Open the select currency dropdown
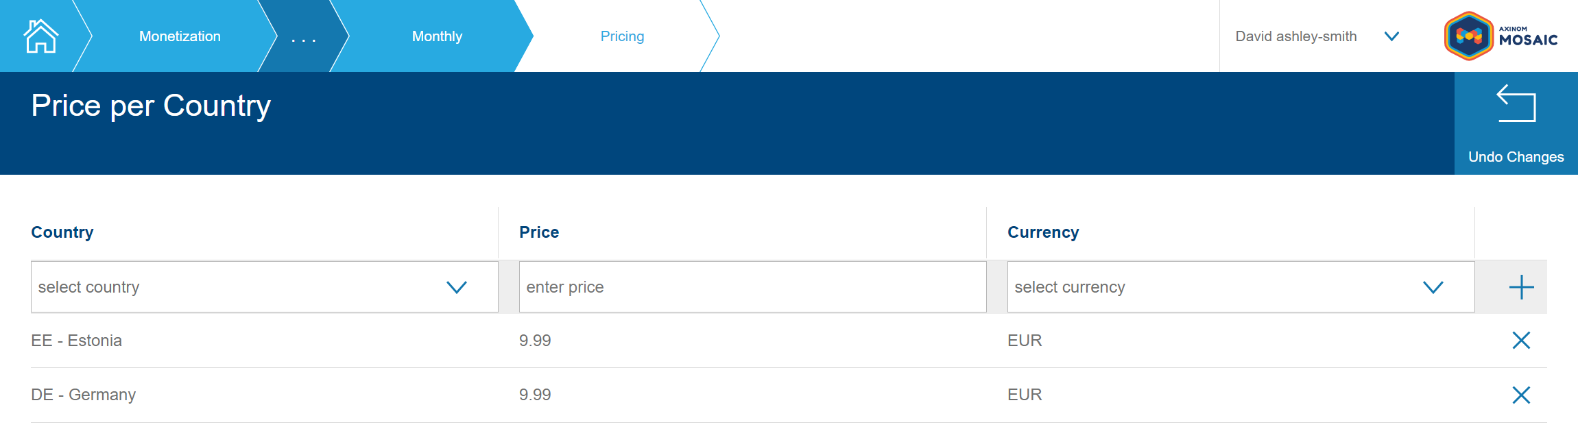Image resolution: width=1578 pixels, height=442 pixels. pos(1240,287)
